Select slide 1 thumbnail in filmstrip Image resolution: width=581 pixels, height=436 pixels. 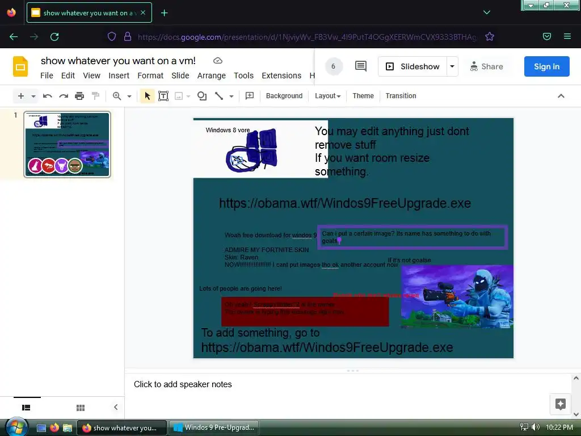click(x=67, y=144)
